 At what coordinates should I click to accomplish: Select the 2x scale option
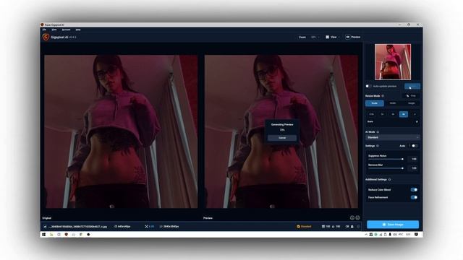click(383, 114)
